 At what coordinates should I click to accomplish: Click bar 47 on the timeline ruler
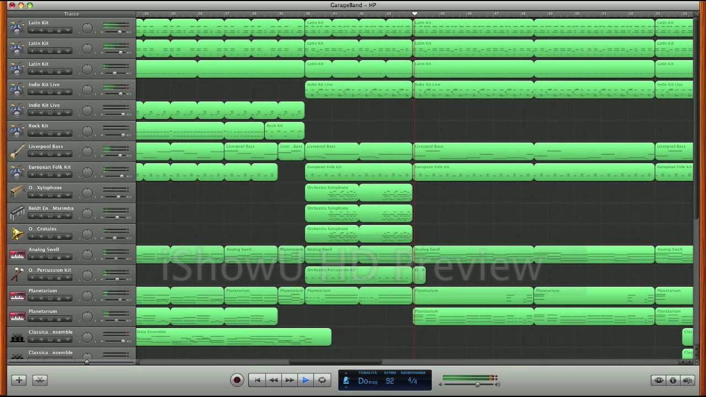[496, 14]
